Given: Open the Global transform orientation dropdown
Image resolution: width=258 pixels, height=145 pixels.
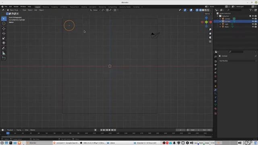Looking at the screenshot, I should coord(95,10).
